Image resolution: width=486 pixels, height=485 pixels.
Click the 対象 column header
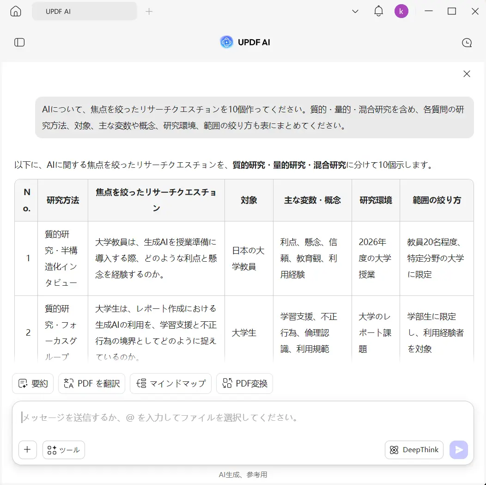click(249, 200)
